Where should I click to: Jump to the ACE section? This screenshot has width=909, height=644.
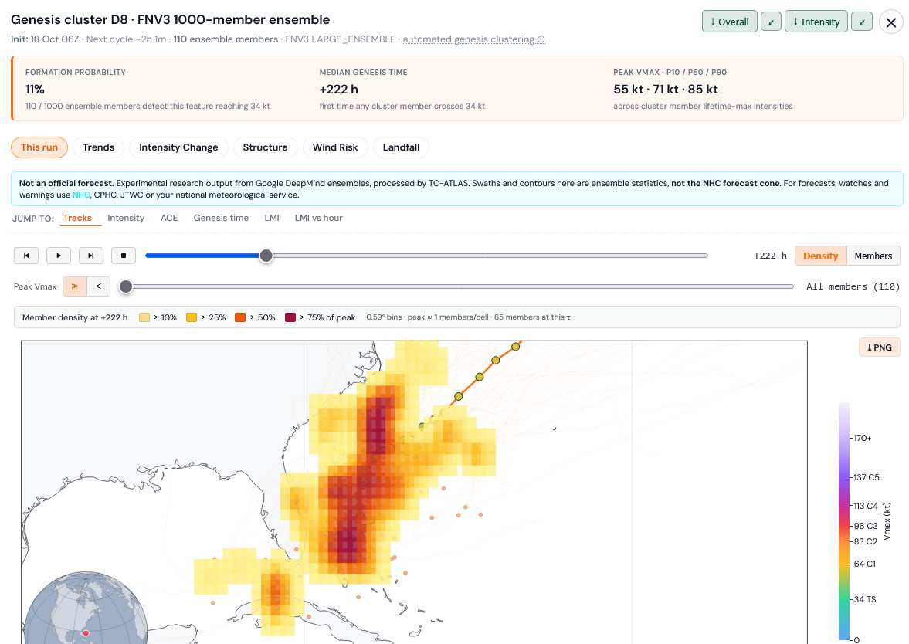169,218
